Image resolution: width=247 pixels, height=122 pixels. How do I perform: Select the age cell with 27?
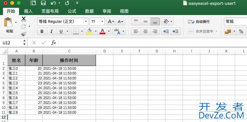pyautogui.click(x=34, y=103)
